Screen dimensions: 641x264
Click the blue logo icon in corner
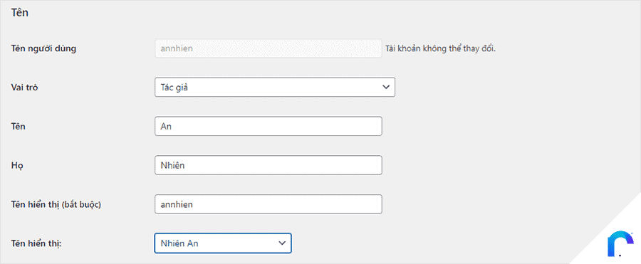[620, 243]
